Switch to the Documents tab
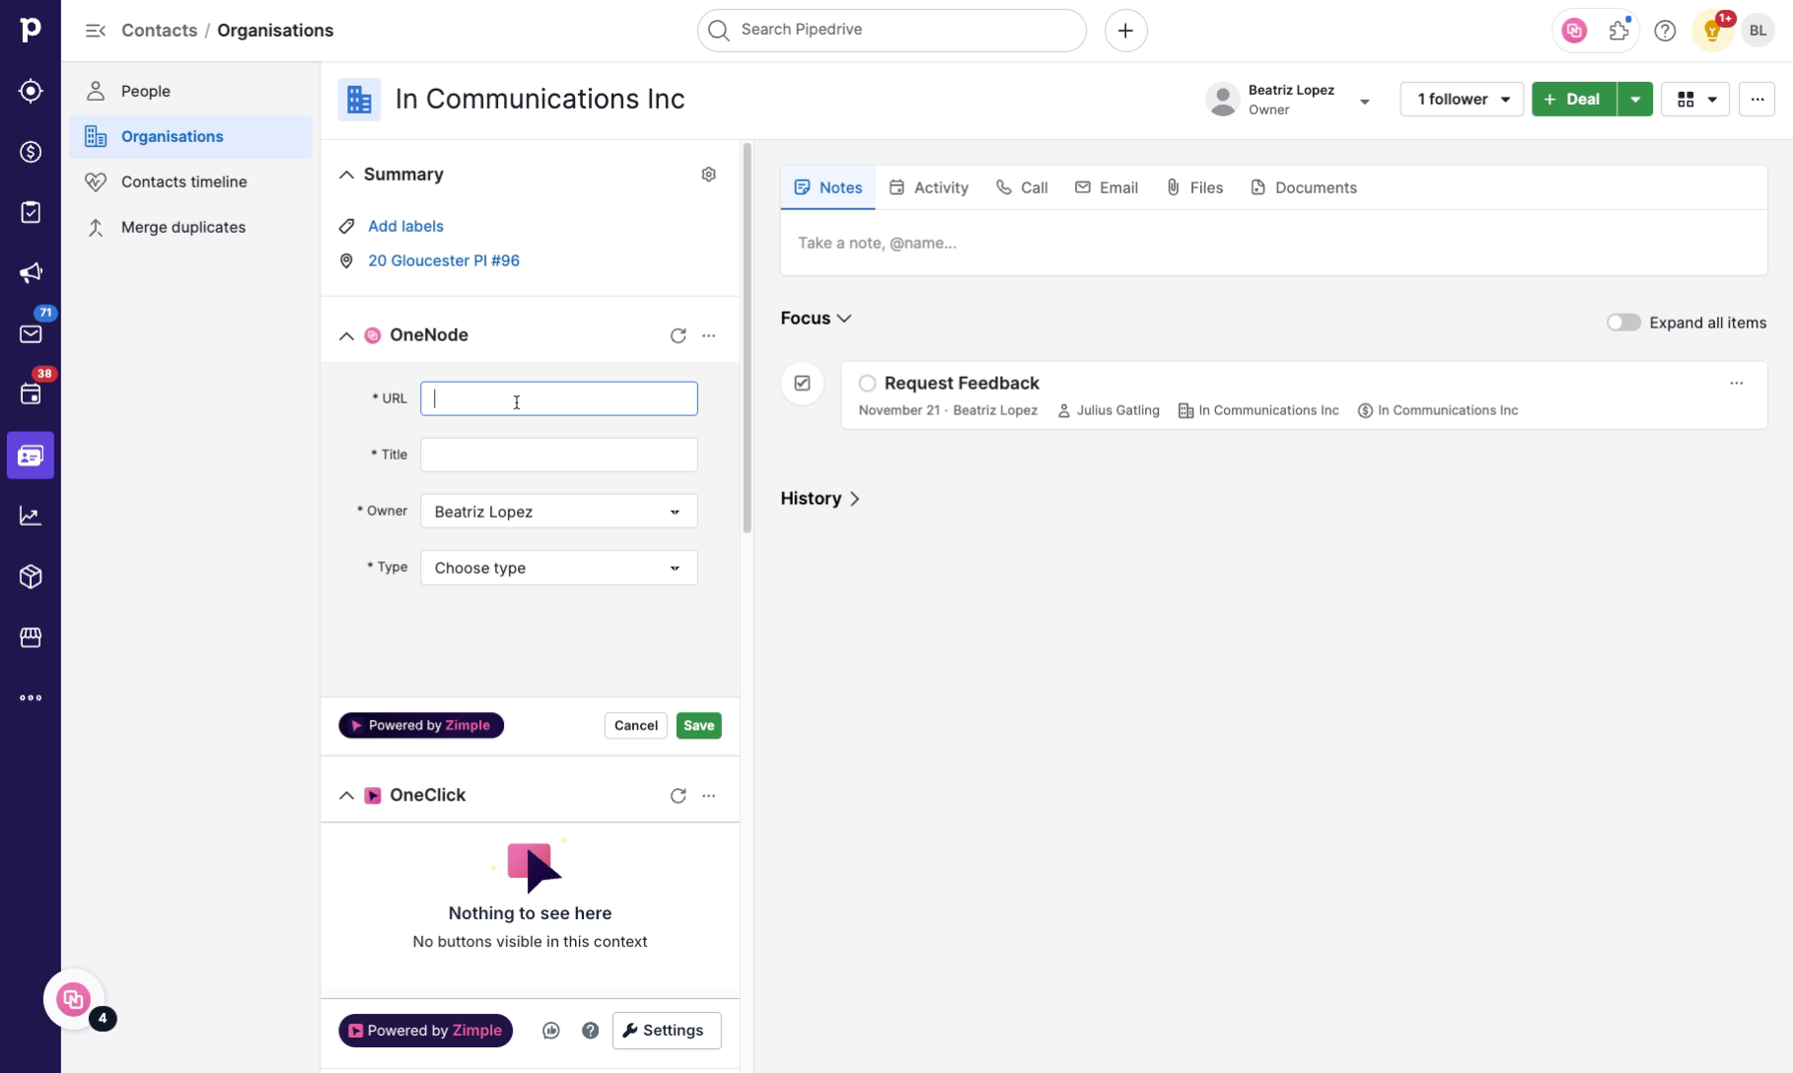 click(1304, 187)
